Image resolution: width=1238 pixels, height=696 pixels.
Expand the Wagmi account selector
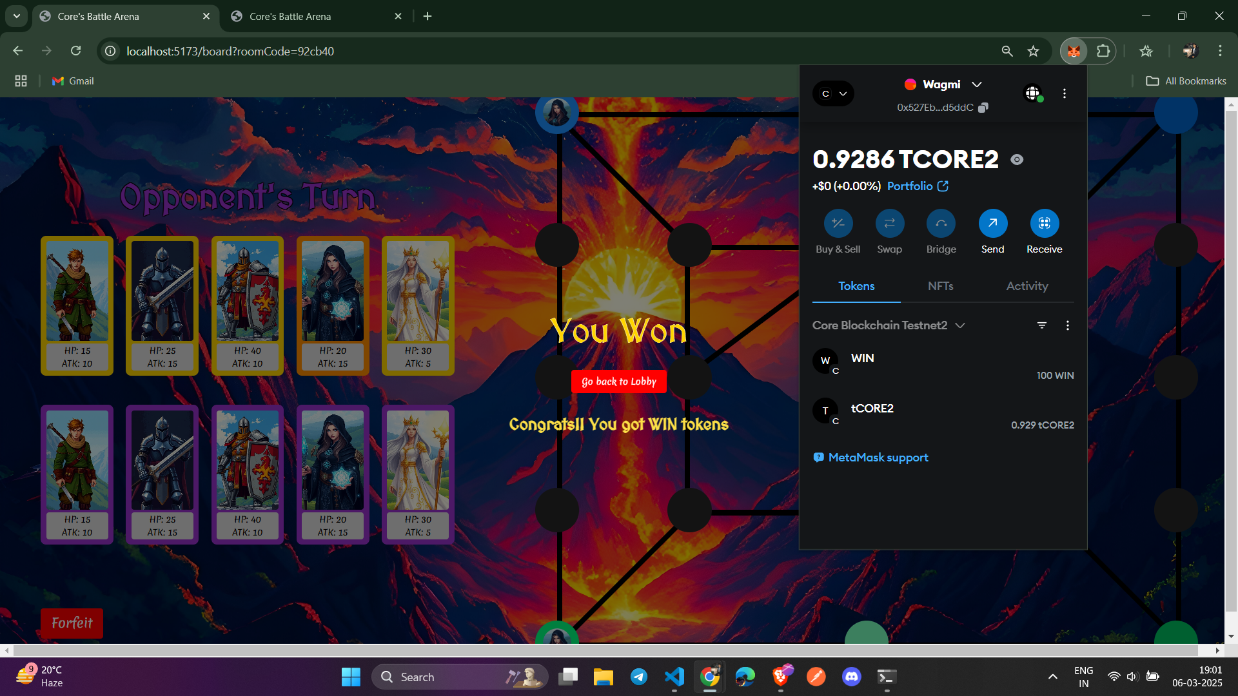point(942,84)
